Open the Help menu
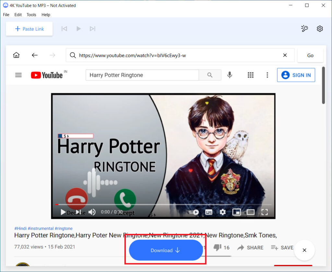 pyautogui.click(x=46, y=15)
